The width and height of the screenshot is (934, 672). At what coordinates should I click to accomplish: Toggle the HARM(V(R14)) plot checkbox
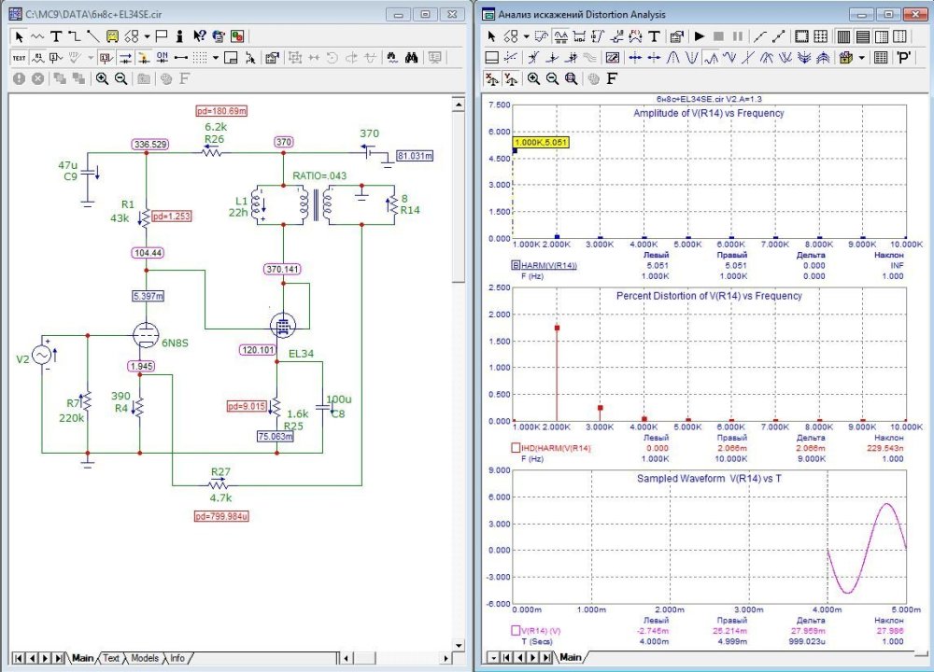[x=516, y=265]
